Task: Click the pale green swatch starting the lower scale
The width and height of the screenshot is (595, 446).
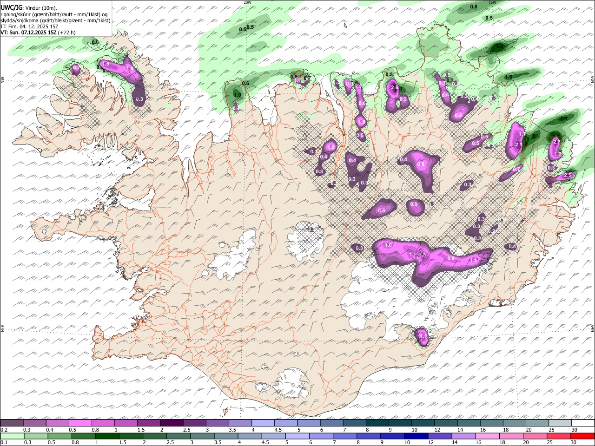Action: click(12, 436)
